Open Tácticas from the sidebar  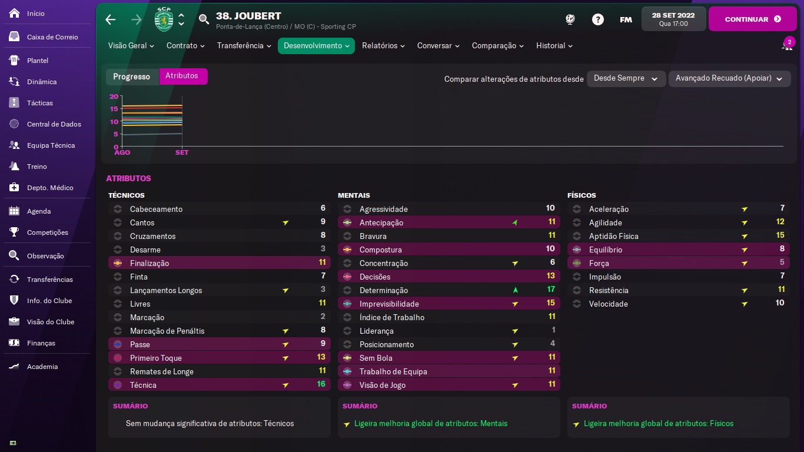coord(40,103)
